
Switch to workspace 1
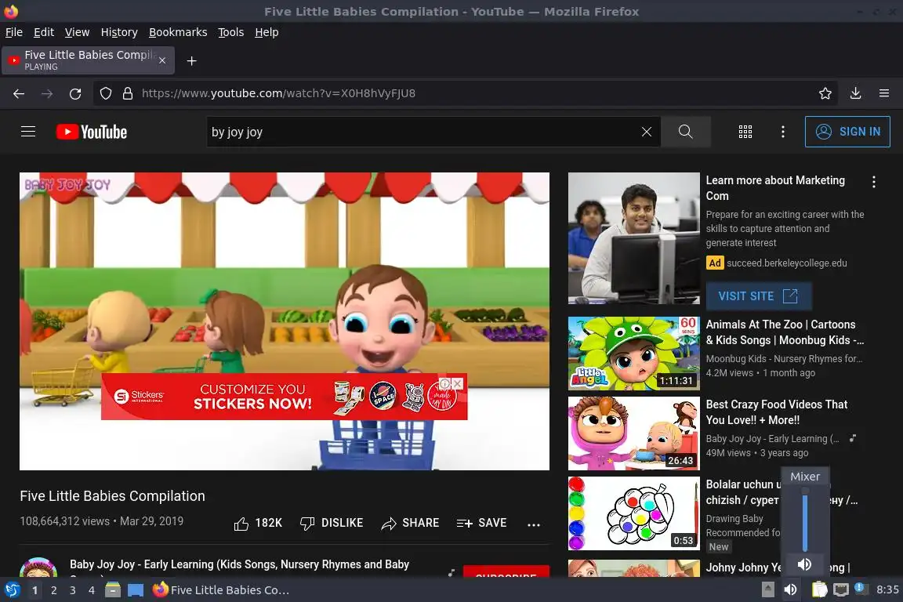(35, 590)
